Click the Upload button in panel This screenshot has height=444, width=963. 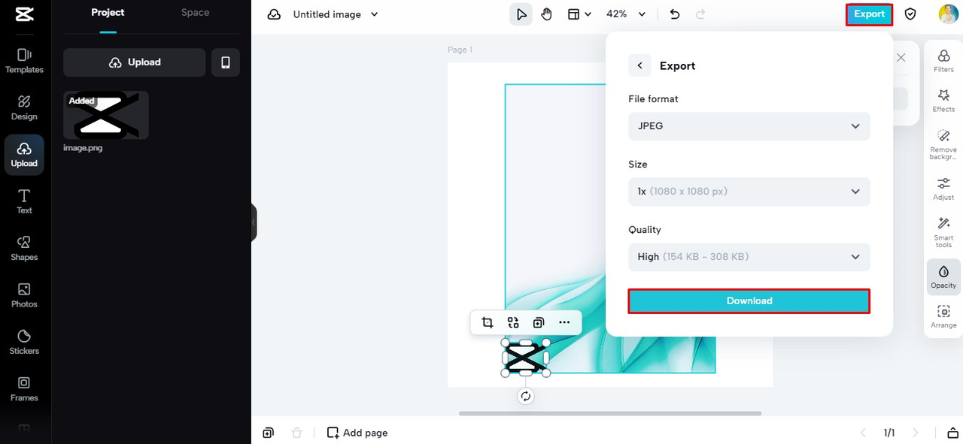click(x=135, y=62)
